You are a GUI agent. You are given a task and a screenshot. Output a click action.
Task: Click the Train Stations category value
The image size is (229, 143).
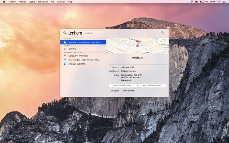pos(128,91)
